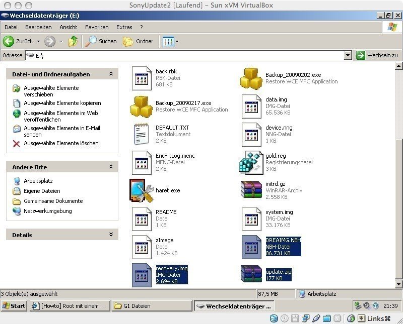Viewport: 403px width, 324px height.
Task: Open the Favoriten menu
Action: tap(97, 27)
